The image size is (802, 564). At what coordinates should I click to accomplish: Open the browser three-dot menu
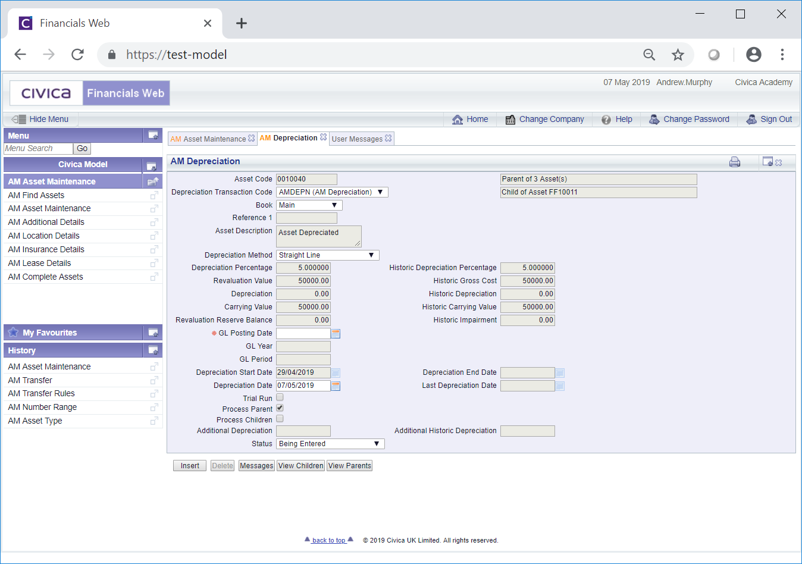(x=782, y=55)
